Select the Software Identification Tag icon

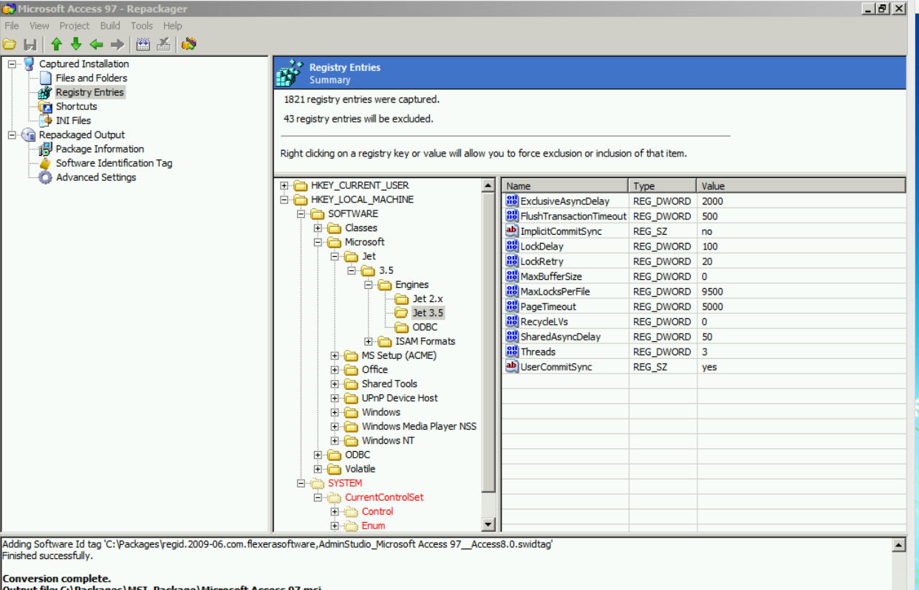tap(45, 163)
